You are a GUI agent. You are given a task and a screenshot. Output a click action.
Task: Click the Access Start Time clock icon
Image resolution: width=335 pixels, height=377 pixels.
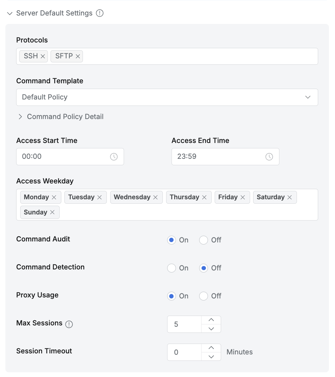(114, 156)
